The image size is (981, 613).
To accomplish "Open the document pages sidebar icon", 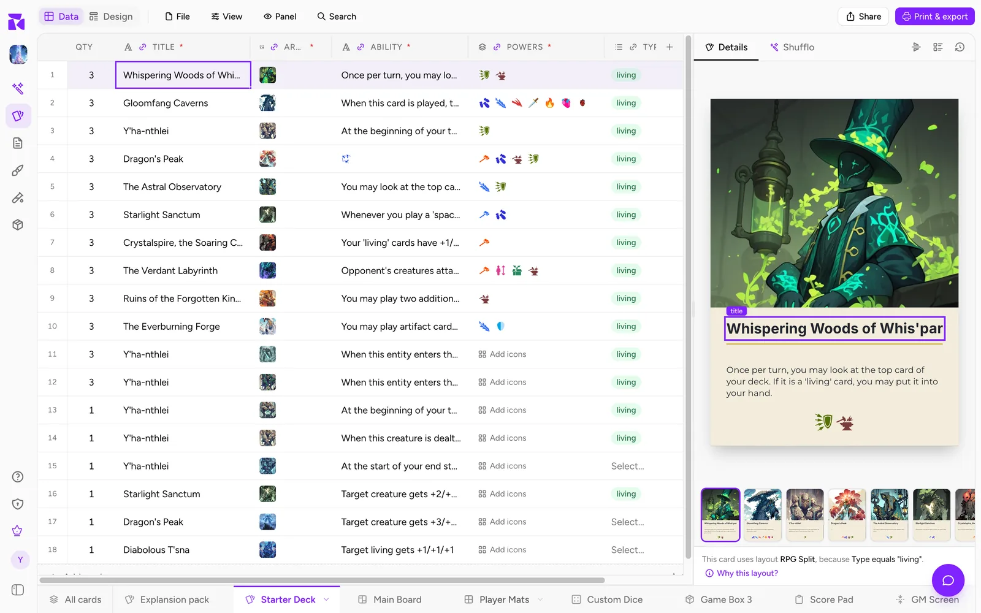I will click(18, 143).
